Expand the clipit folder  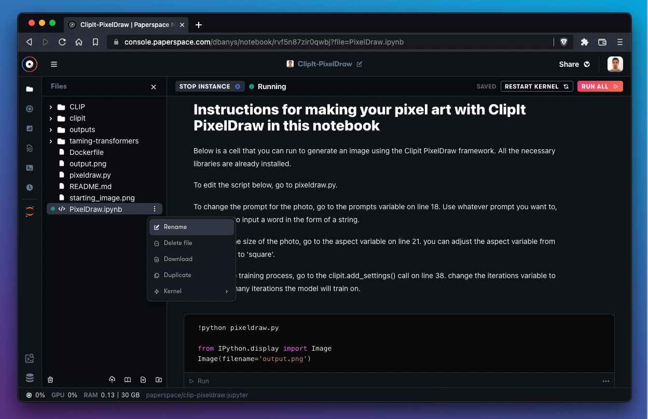(51, 118)
